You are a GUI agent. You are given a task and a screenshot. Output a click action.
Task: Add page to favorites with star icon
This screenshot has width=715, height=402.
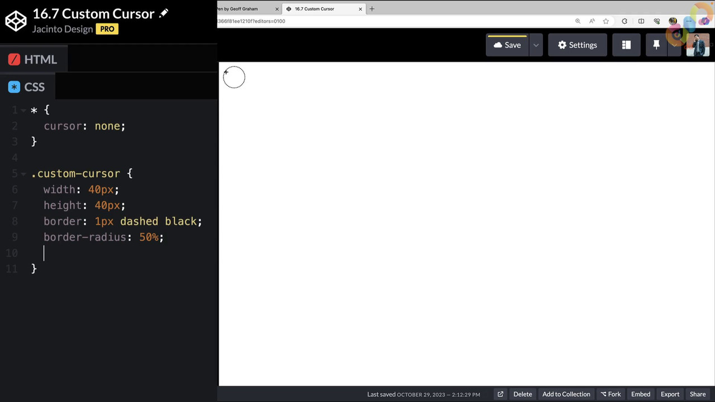(606, 21)
